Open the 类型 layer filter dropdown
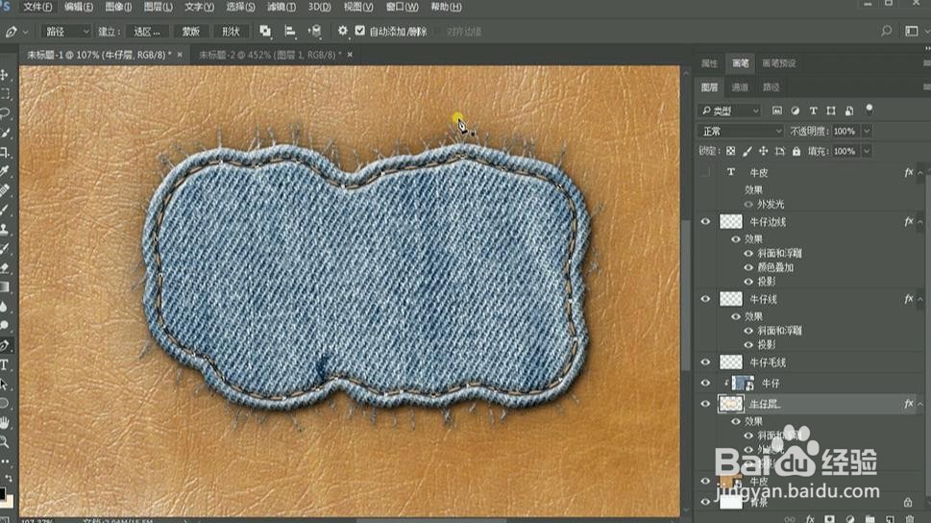Image resolution: width=931 pixels, height=523 pixels. (729, 111)
